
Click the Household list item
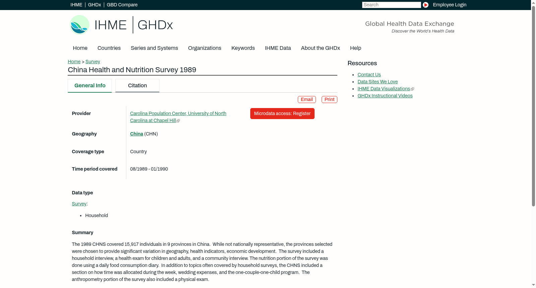[96, 215]
